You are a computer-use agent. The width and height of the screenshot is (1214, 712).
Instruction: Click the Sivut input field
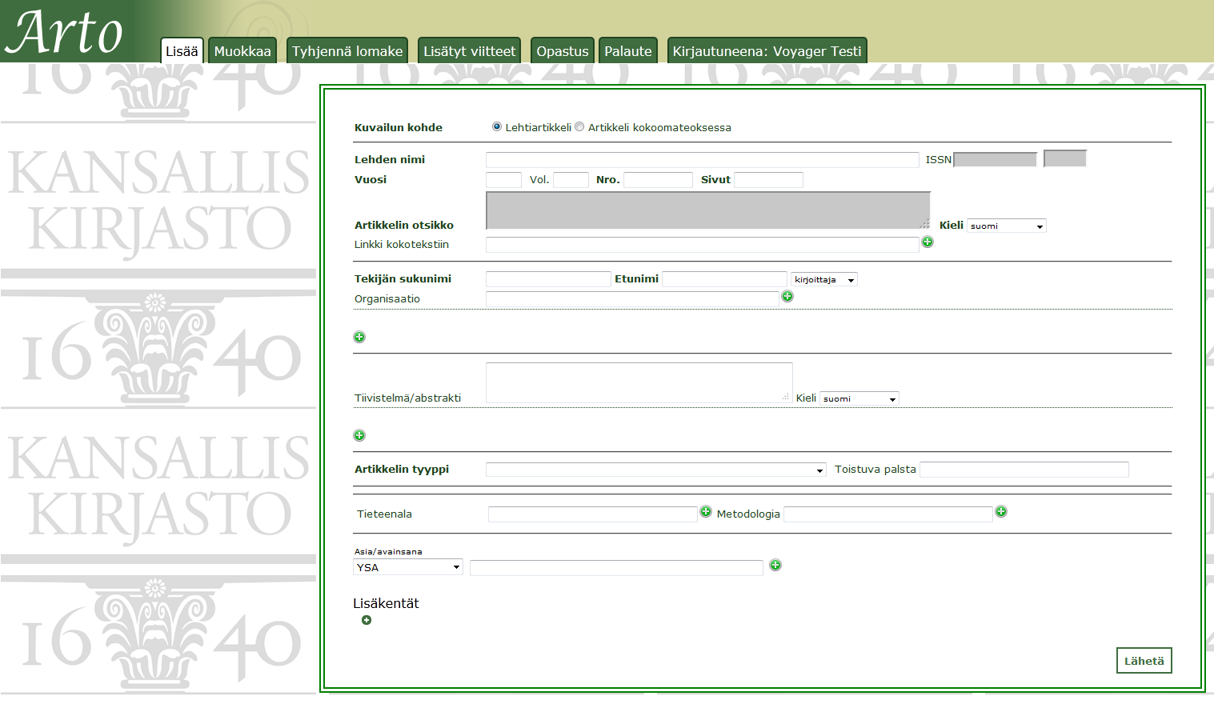(768, 180)
